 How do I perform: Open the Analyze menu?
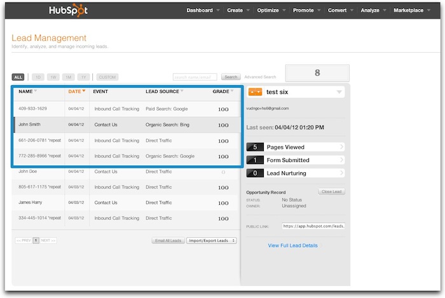click(x=373, y=10)
